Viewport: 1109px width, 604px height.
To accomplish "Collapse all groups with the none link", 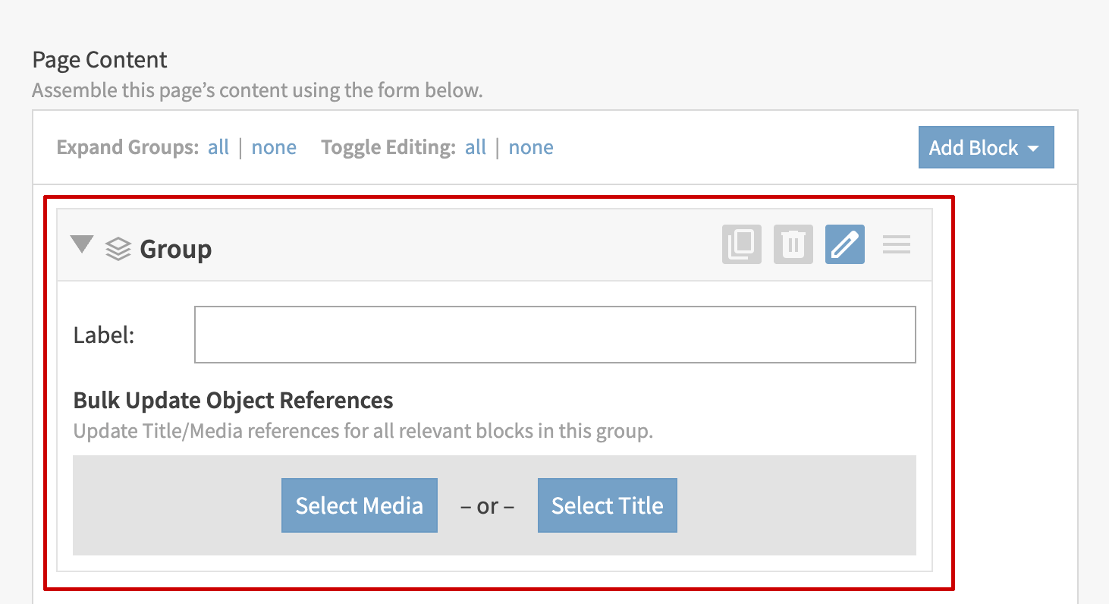I will pos(274,146).
